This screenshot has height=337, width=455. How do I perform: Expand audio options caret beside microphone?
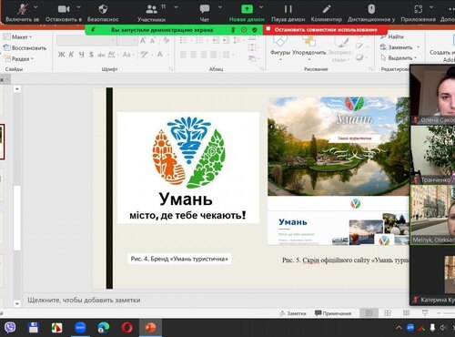click(35, 6)
